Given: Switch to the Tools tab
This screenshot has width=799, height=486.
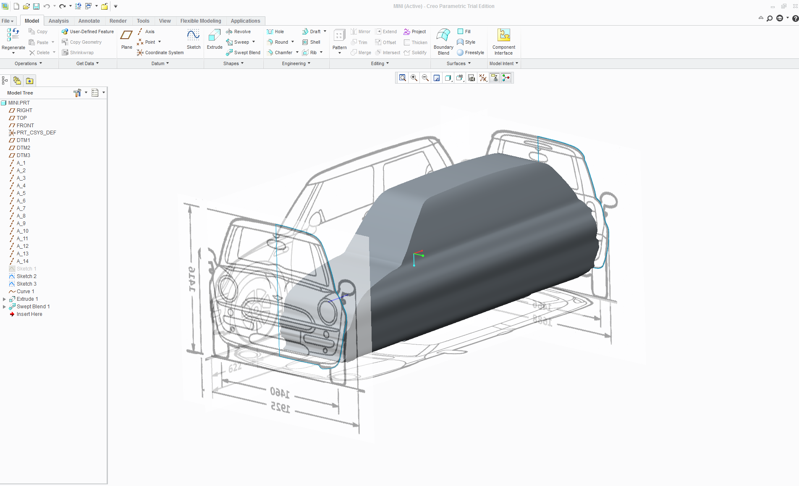Looking at the screenshot, I should (x=143, y=21).
